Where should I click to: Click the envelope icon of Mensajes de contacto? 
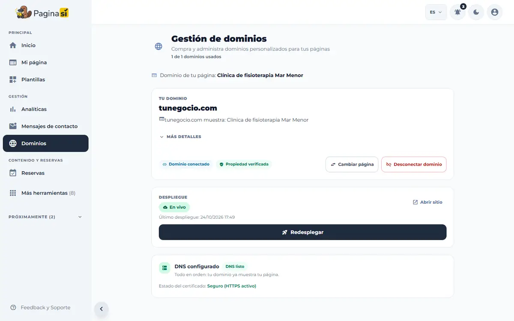pyautogui.click(x=13, y=126)
